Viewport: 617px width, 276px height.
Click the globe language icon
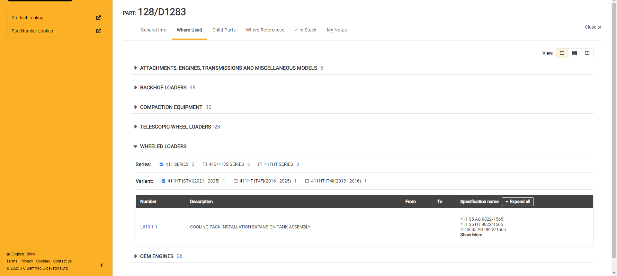tap(8, 254)
